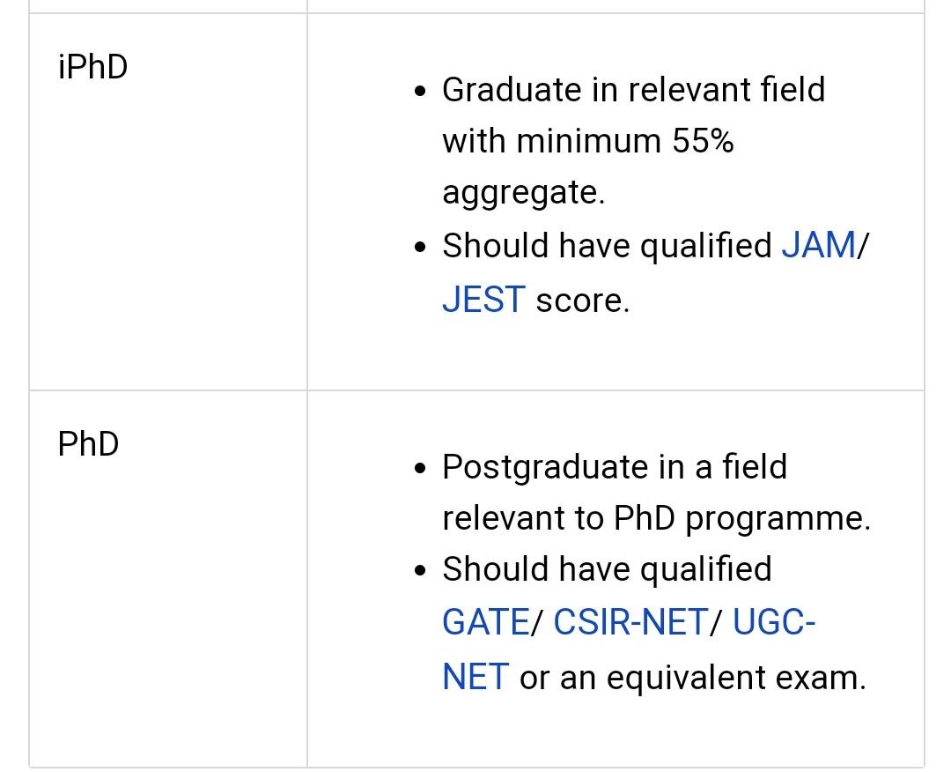The height and width of the screenshot is (772, 951).
Task: Click the text "Postgraduate in a field"
Action: click(x=614, y=467)
